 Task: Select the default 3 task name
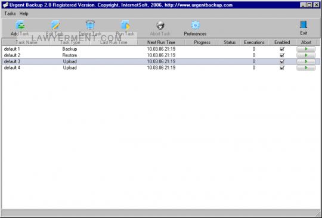tap(12, 61)
